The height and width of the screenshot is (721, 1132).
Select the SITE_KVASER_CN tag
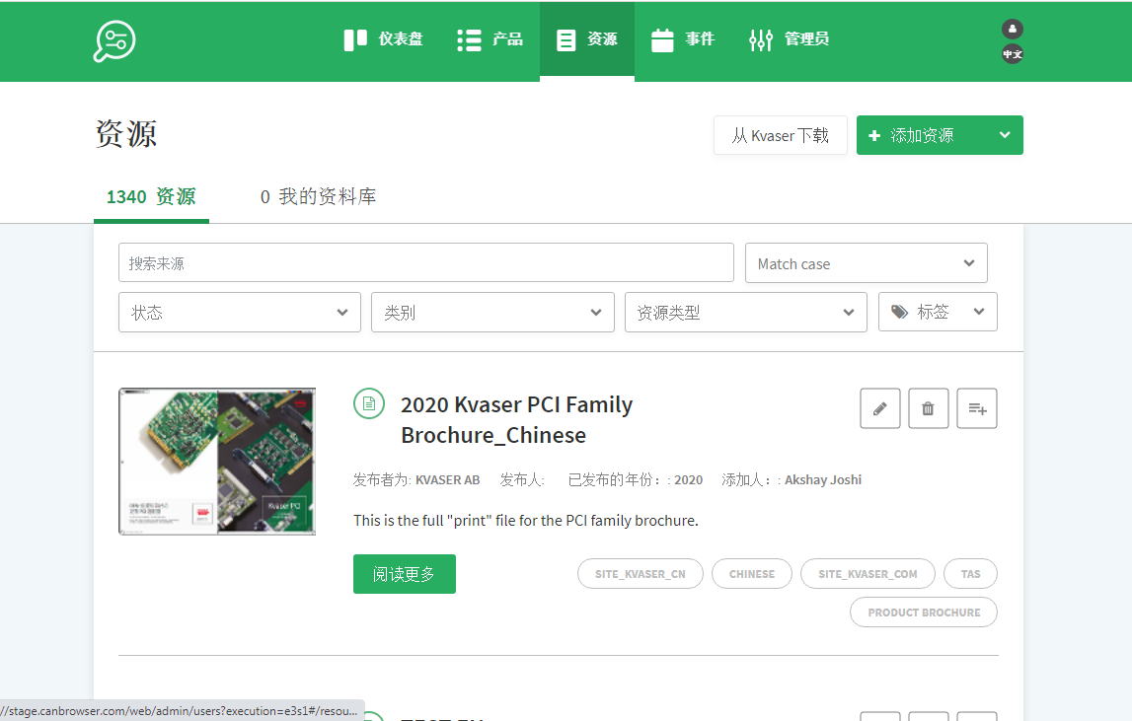tap(641, 574)
